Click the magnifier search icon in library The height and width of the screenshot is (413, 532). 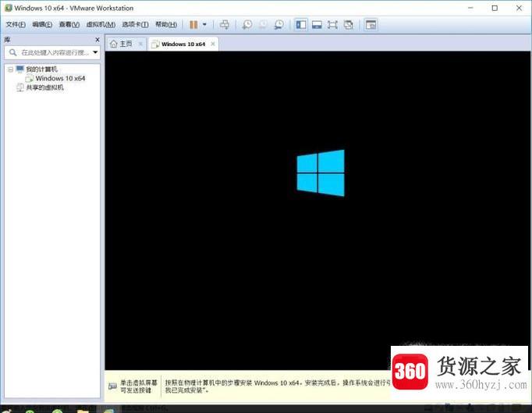13,52
